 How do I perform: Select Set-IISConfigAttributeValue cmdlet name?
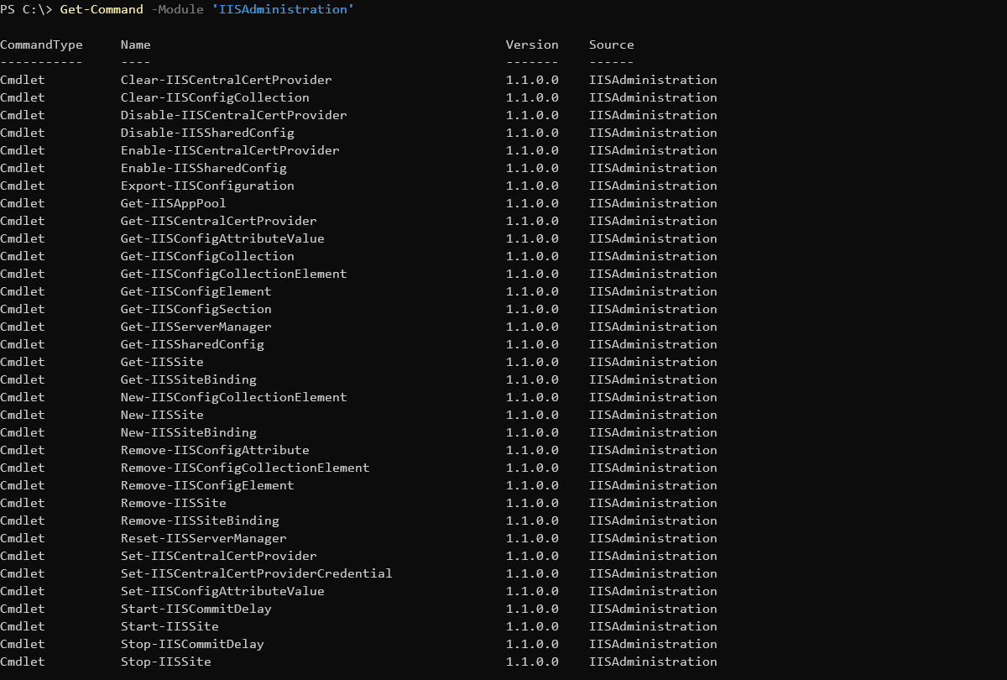222,591
